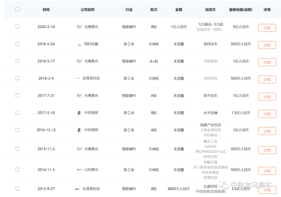Open the 乐普泰科技 company link
The width and height of the screenshot is (281, 197).
pyautogui.click(x=91, y=189)
